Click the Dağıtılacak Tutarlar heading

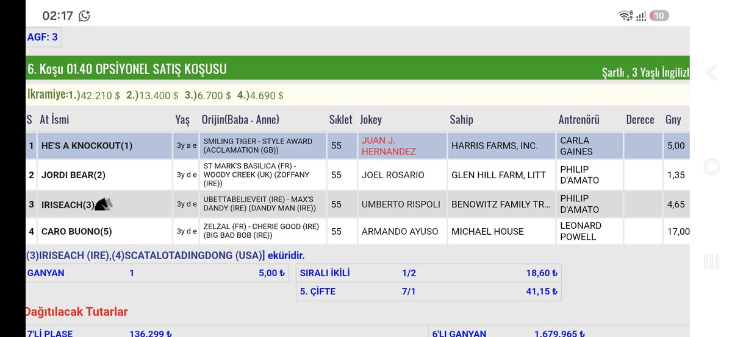(x=76, y=312)
